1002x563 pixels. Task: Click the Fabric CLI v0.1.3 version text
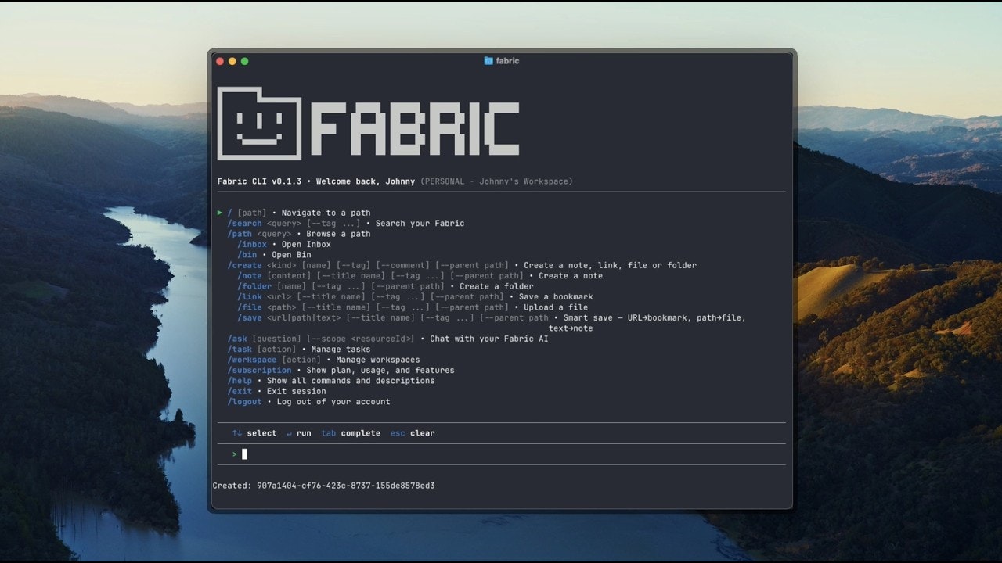pos(259,181)
